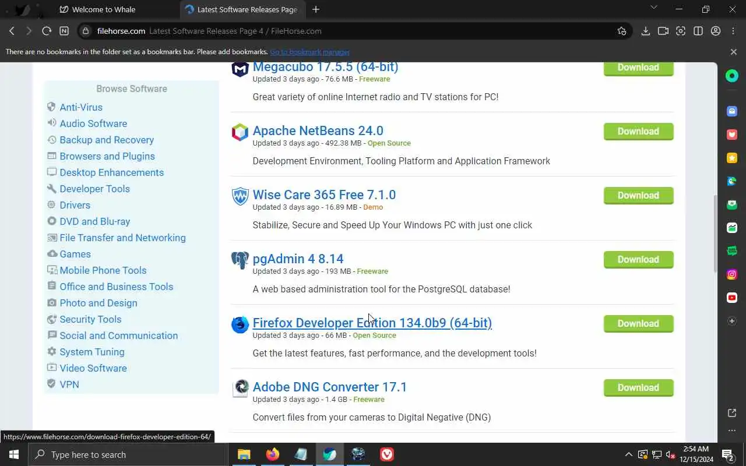Image resolution: width=746 pixels, height=466 pixels.
Task: Open the Windows Start menu
Action: point(14,454)
